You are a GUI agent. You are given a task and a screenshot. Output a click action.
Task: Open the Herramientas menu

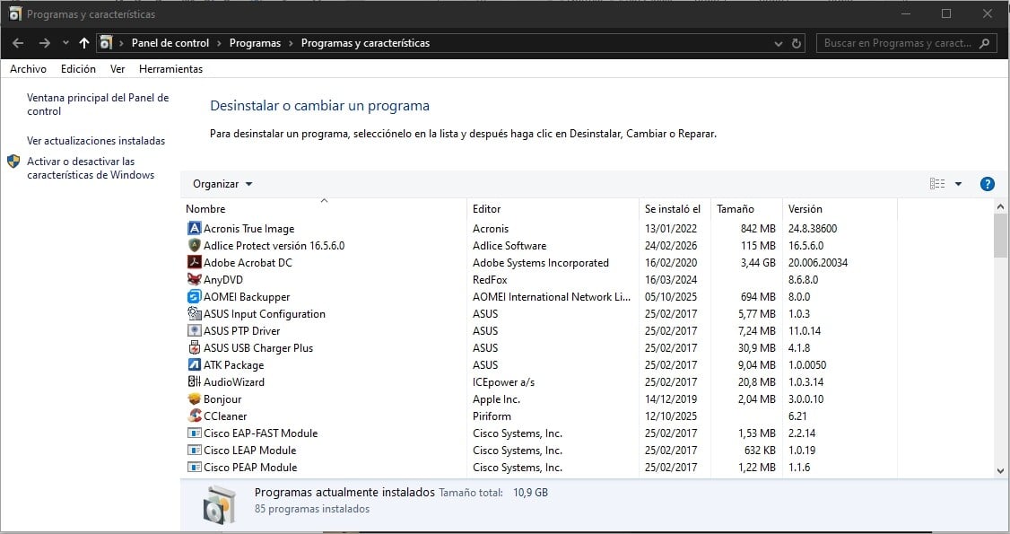[x=170, y=69]
